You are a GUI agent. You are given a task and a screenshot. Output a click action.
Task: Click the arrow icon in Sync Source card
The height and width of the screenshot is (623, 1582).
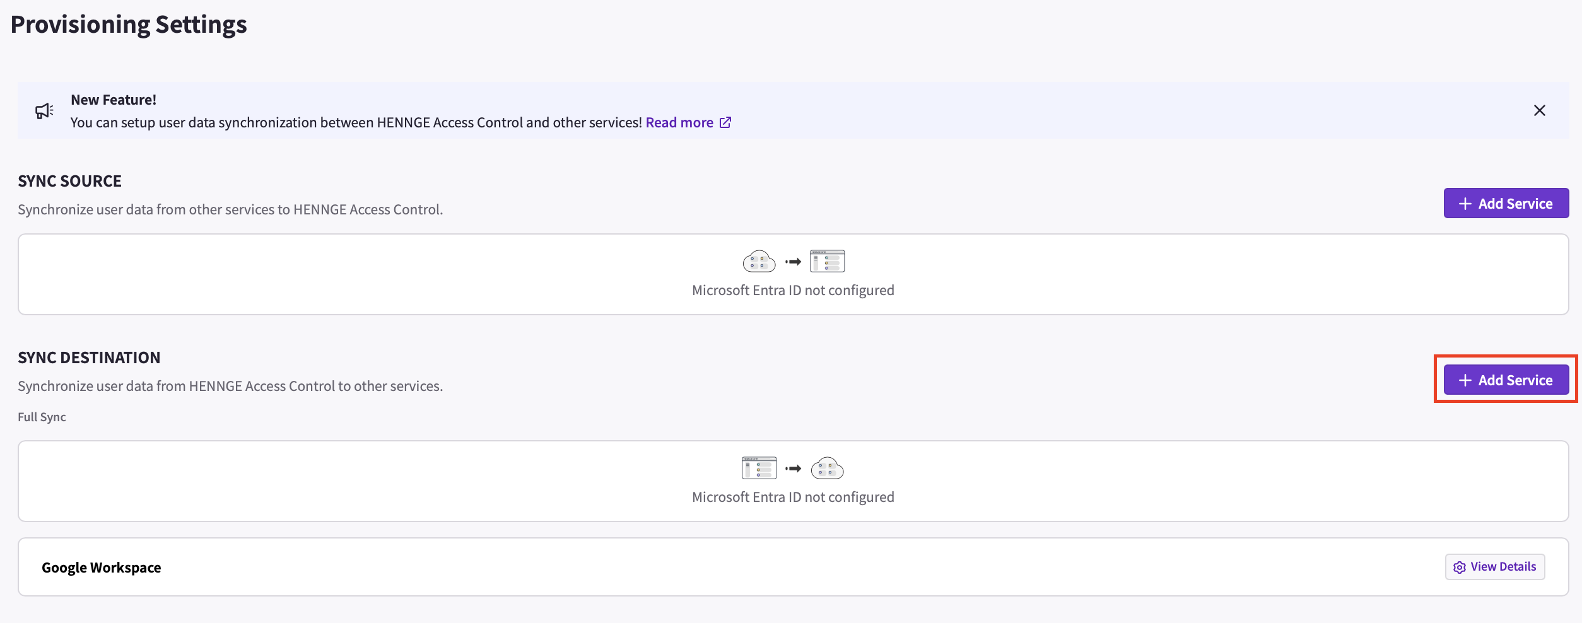[x=793, y=262]
